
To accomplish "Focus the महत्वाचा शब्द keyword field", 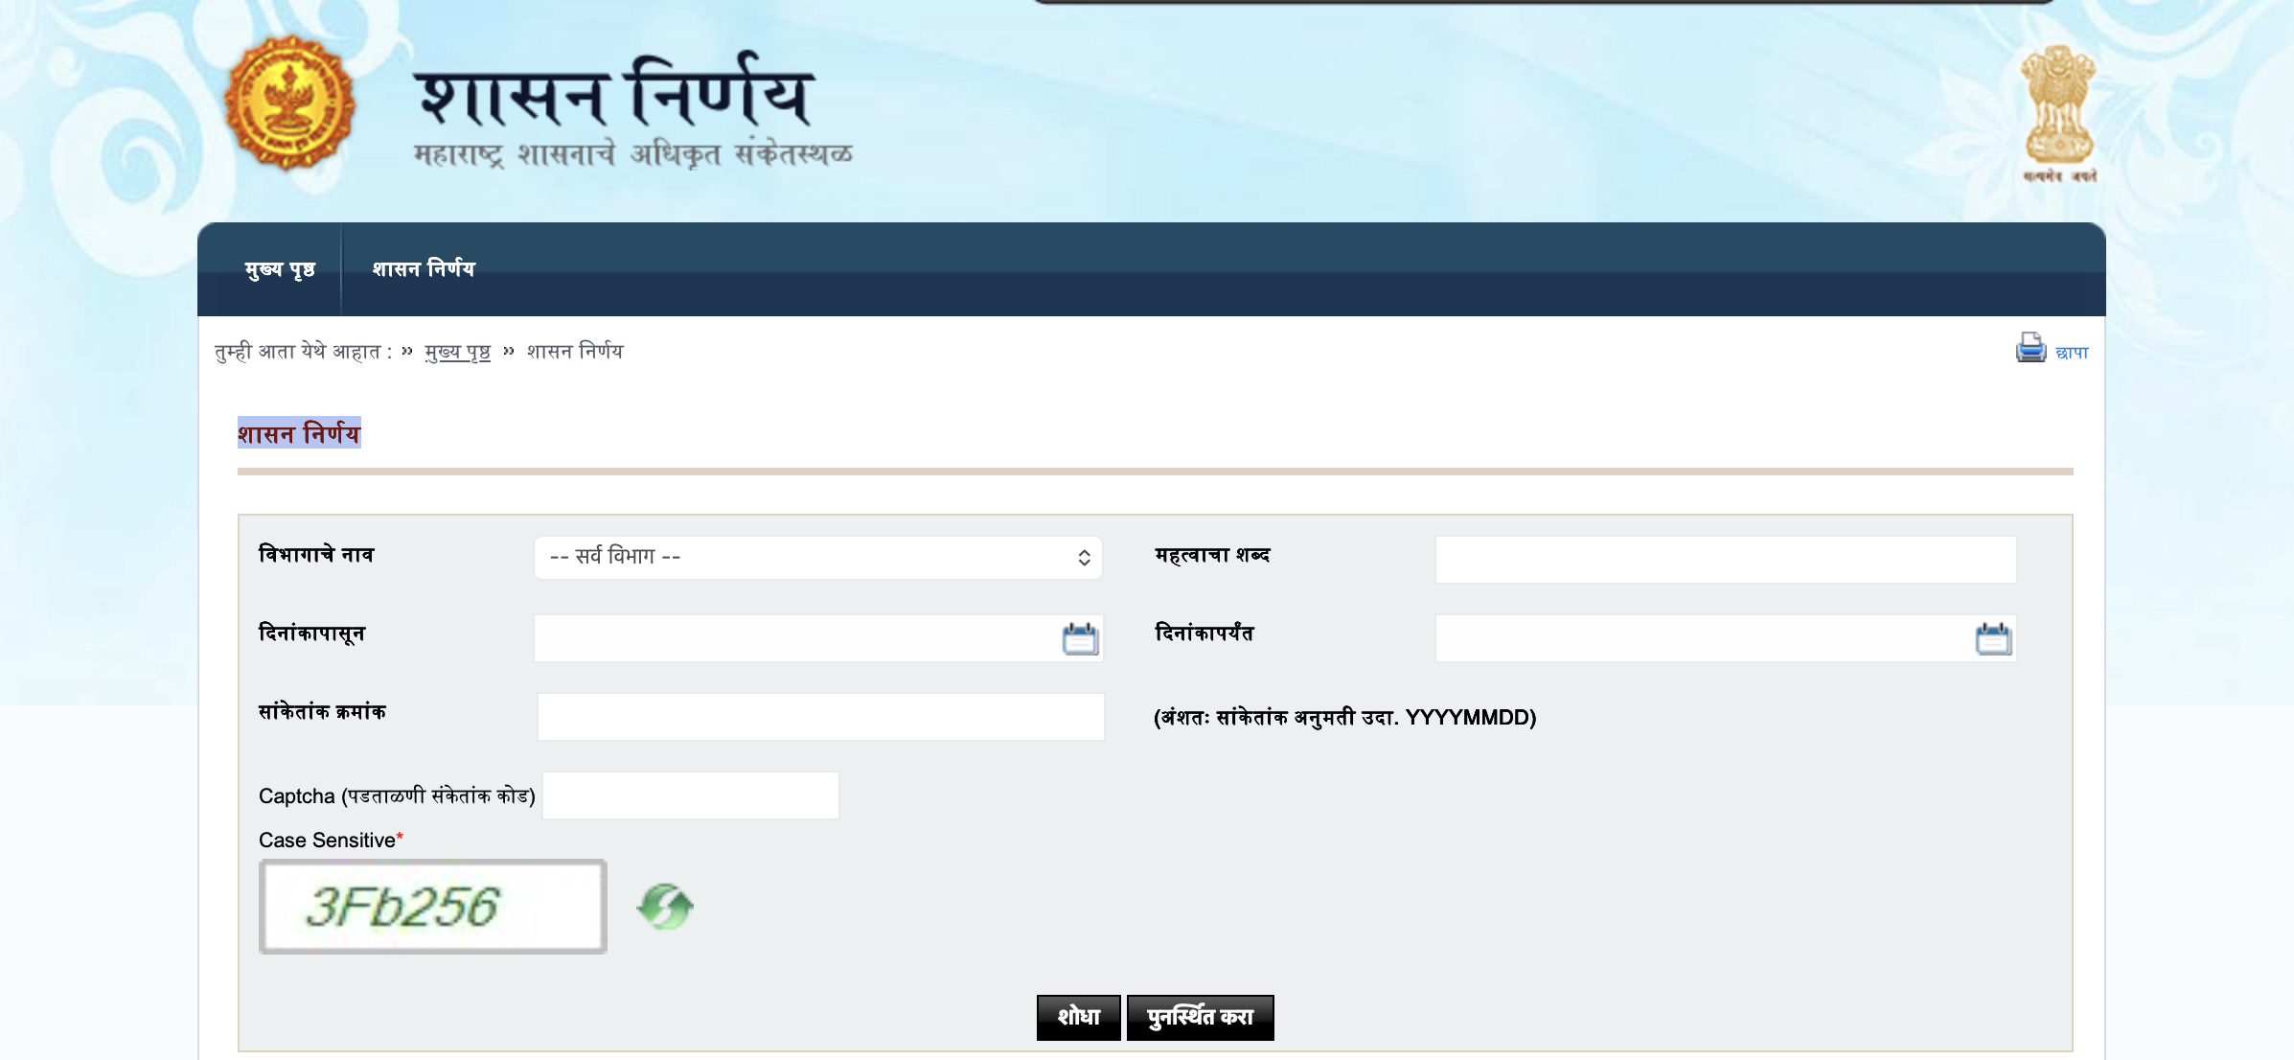I will coord(1725,560).
